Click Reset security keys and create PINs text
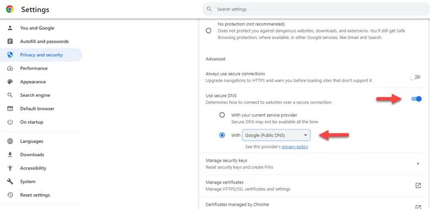Image resolution: width=430 pixels, height=209 pixels. tap(239, 167)
